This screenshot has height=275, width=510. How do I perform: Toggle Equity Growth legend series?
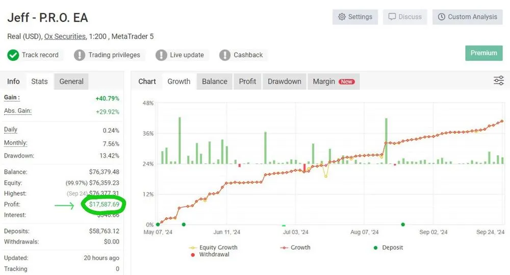point(213,247)
